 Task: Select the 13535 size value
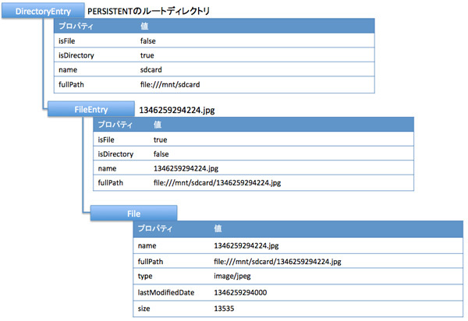224,309
